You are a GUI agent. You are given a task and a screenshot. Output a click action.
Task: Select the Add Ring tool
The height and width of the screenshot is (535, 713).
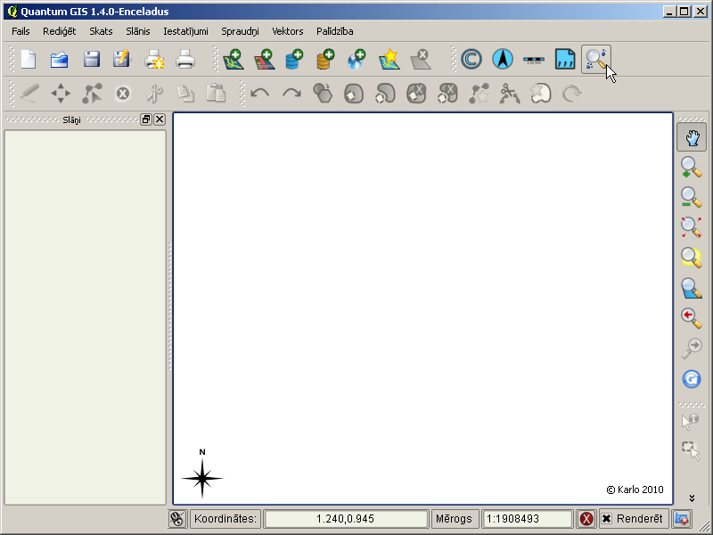[x=354, y=94]
